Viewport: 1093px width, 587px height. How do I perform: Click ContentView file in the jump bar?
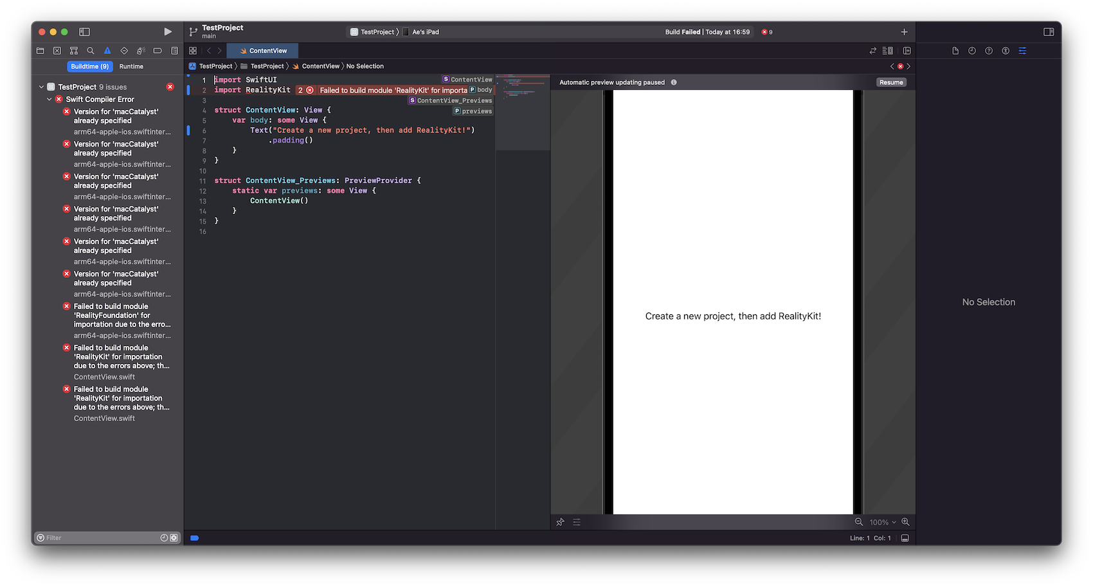pyautogui.click(x=316, y=66)
